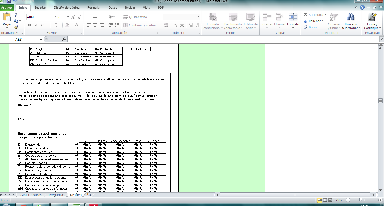
Task: Select the Format Painter brush icon
Action: pos(16,27)
